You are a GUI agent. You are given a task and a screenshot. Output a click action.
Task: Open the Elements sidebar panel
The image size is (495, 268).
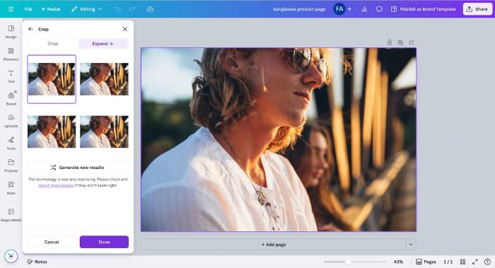pos(11,54)
